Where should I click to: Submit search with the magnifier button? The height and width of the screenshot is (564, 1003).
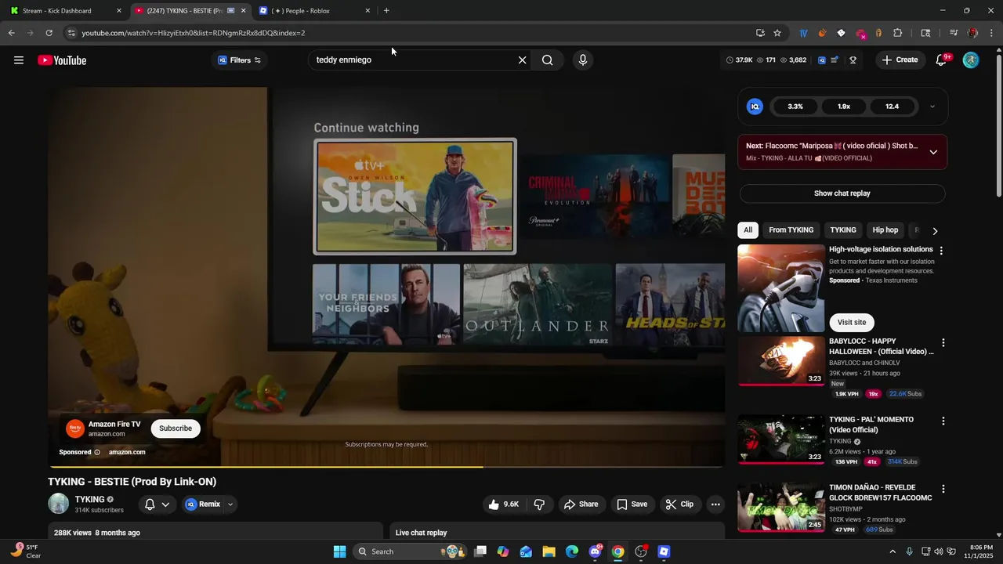[x=547, y=60]
